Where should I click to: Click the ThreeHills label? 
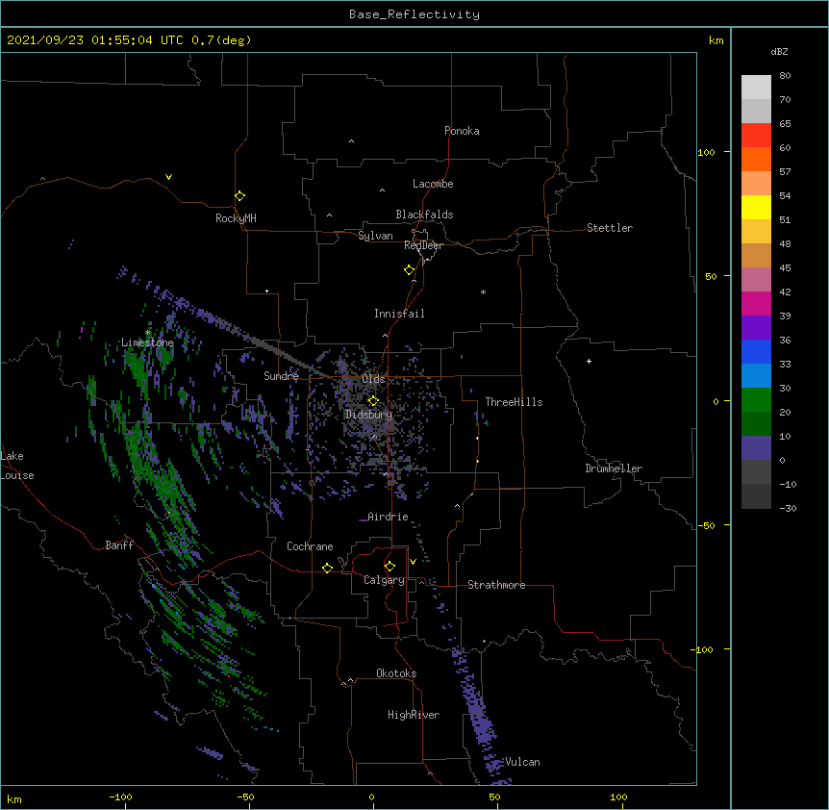pyautogui.click(x=514, y=402)
